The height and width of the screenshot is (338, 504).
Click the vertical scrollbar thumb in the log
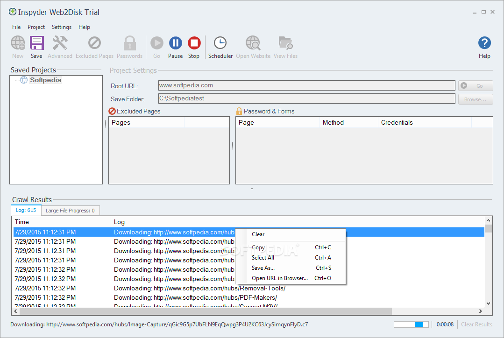(488, 228)
